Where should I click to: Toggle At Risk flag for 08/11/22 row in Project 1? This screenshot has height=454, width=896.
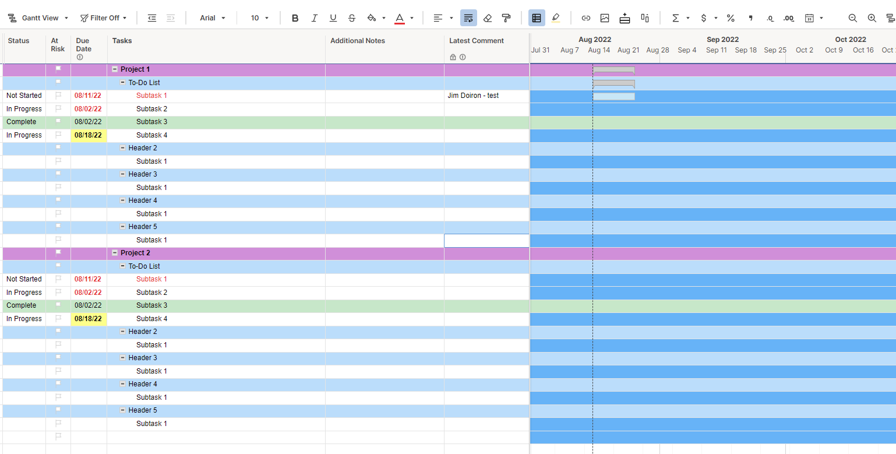(x=58, y=96)
